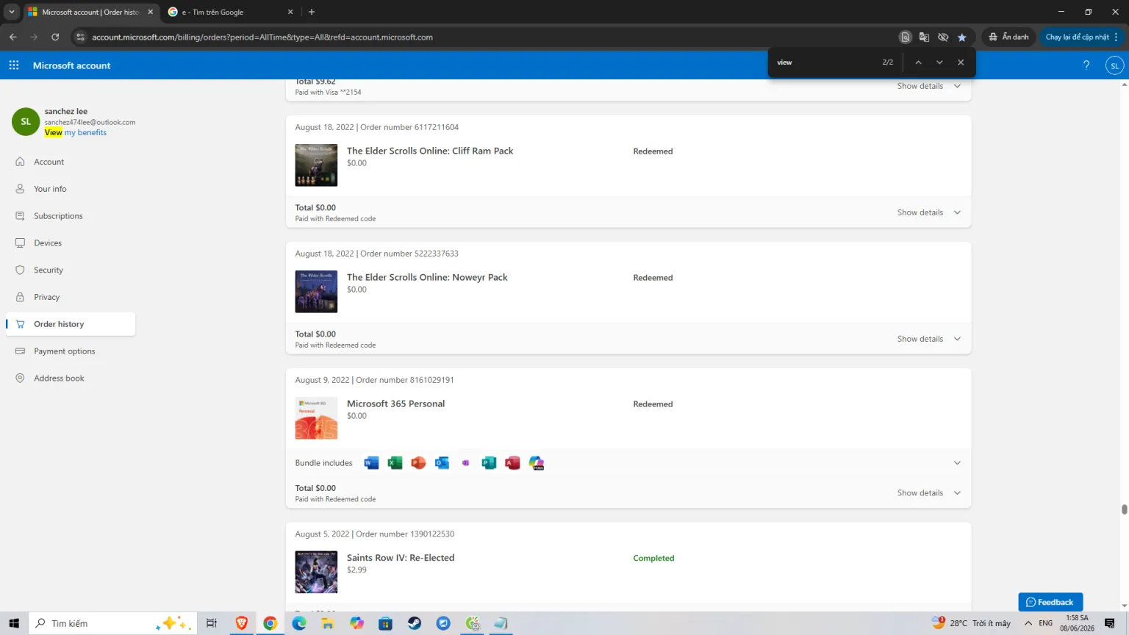Viewport: 1129px width, 635px height.
Task: Open The Elder Scrolls Online: Cliff Ram Pack
Action: [430, 151]
